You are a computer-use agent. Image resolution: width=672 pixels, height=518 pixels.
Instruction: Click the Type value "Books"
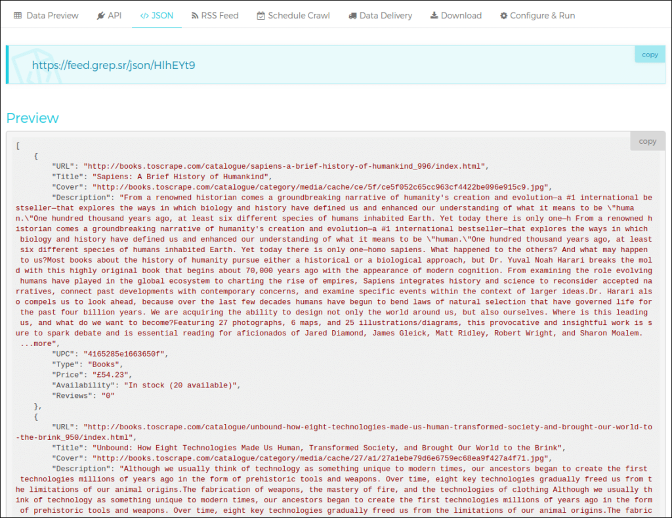pos(103,364)
